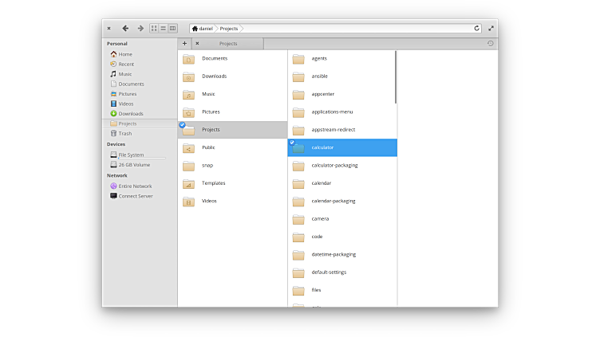Open Connect Server in the sidebar
The height and width of the screenshot is (337, 600).
135,196
